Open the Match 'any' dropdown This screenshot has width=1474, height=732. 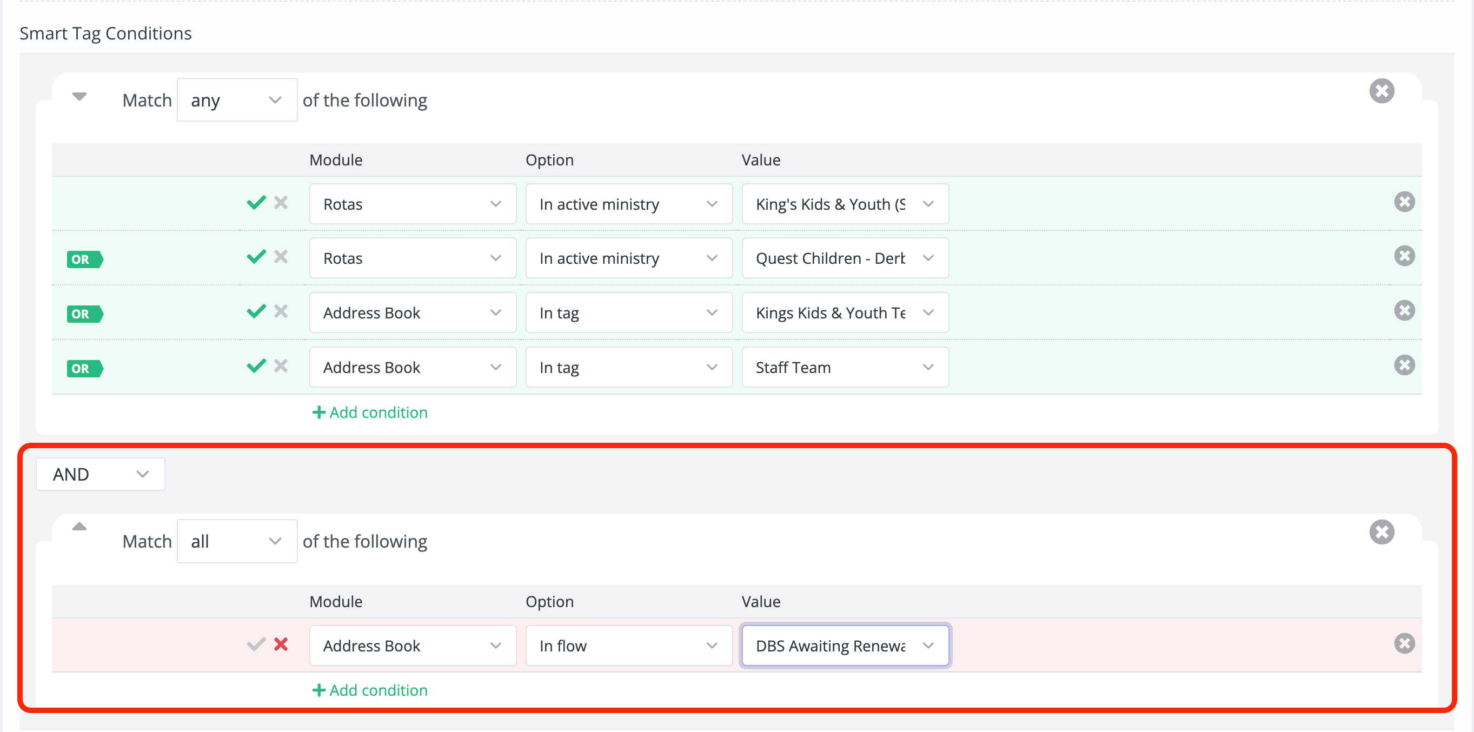237,100
